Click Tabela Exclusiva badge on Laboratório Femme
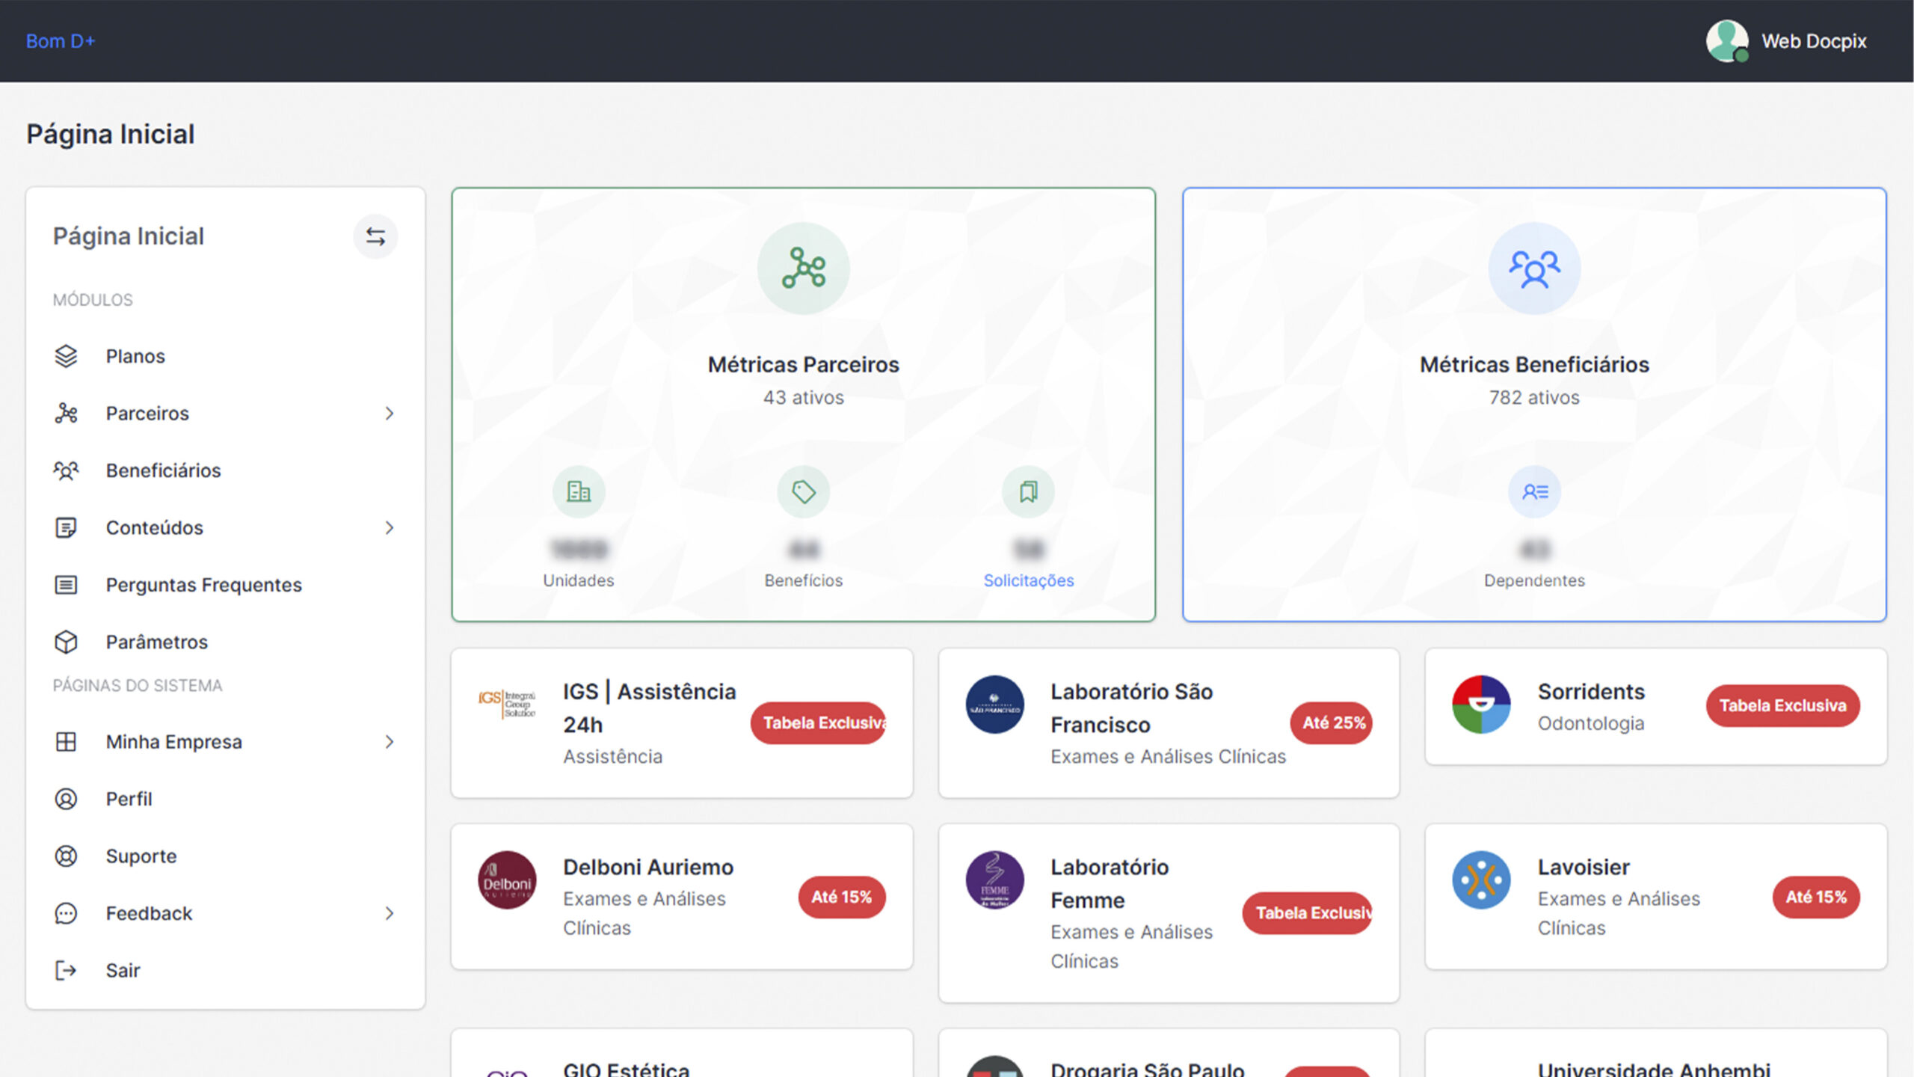1914x1077 pixels. coord(1308,912)
